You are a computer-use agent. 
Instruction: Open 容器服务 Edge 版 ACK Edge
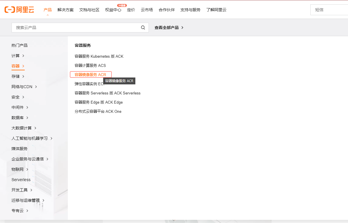tap(99, 102)
